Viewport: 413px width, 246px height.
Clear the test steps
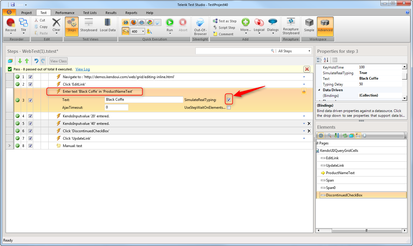pyautogui.click(x=56, y=25)
